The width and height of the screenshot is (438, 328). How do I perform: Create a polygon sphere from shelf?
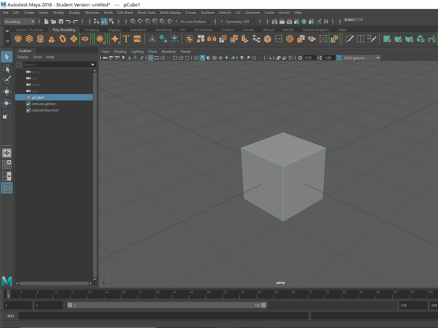point(18,39)
